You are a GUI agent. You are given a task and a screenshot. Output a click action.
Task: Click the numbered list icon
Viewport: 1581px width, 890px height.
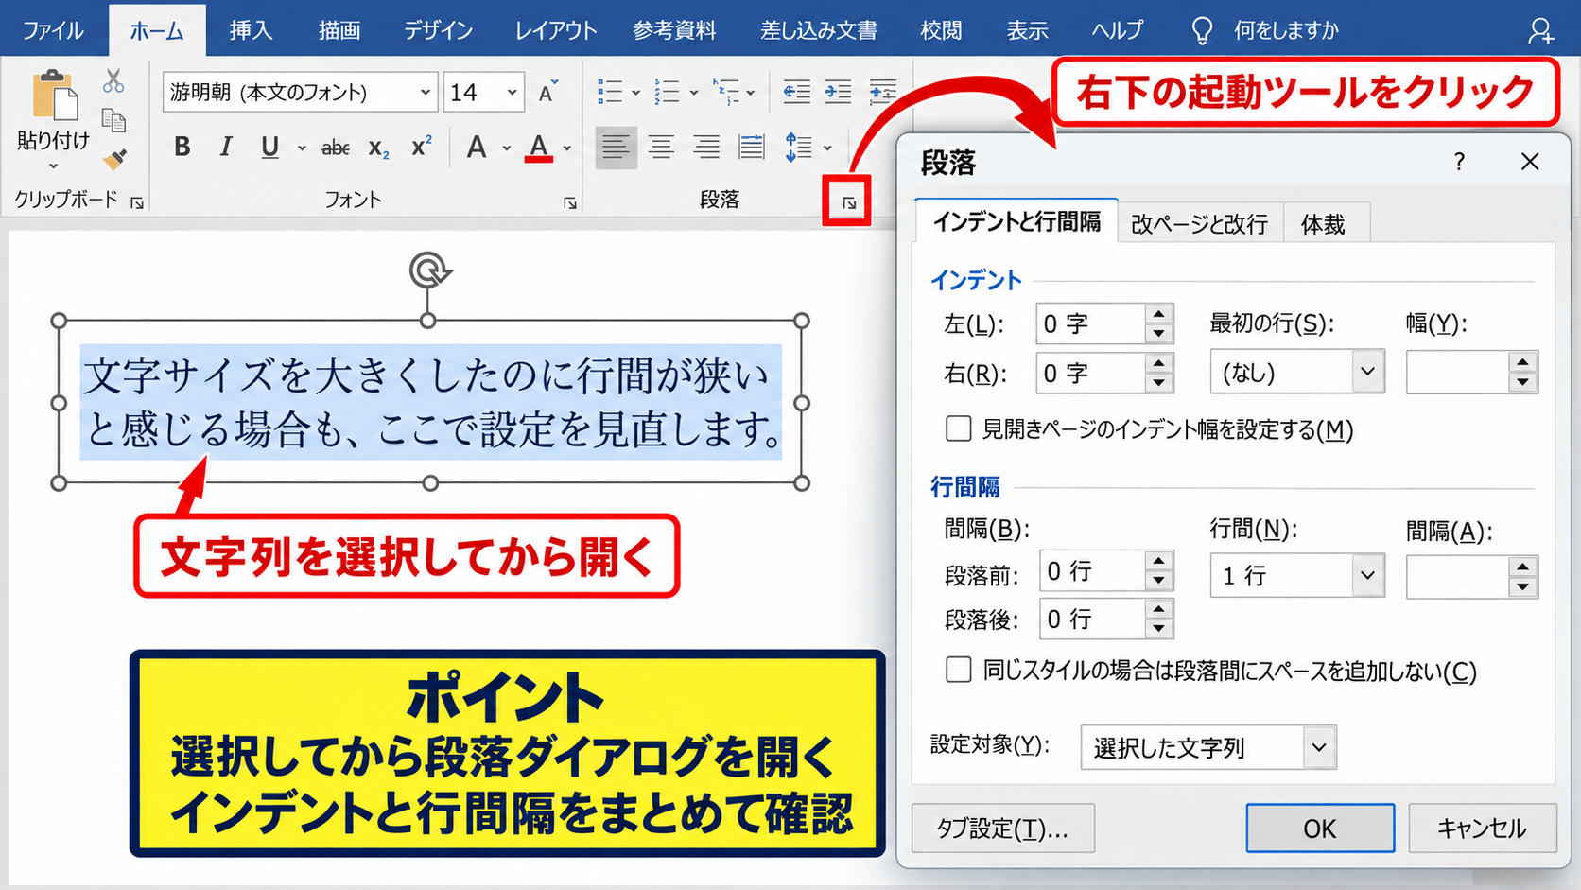(x=667, y=92)
